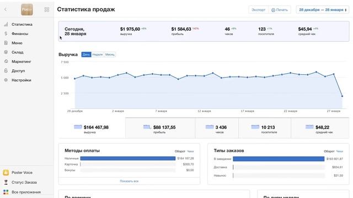Click today's $45,94 средний чек value
Image resolution: width=353 pixels, height=198 pixels.
[305, 29]
